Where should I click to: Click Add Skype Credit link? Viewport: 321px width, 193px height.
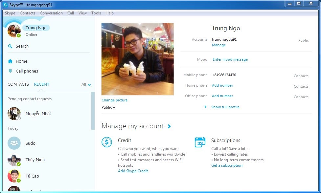[133, 171]
